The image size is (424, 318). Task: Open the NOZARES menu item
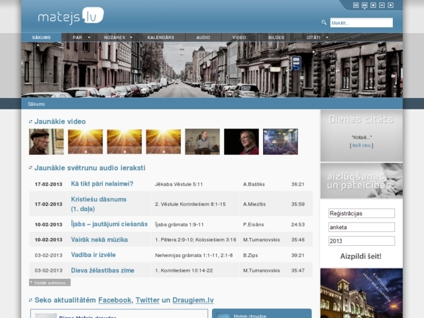(115, 37)
